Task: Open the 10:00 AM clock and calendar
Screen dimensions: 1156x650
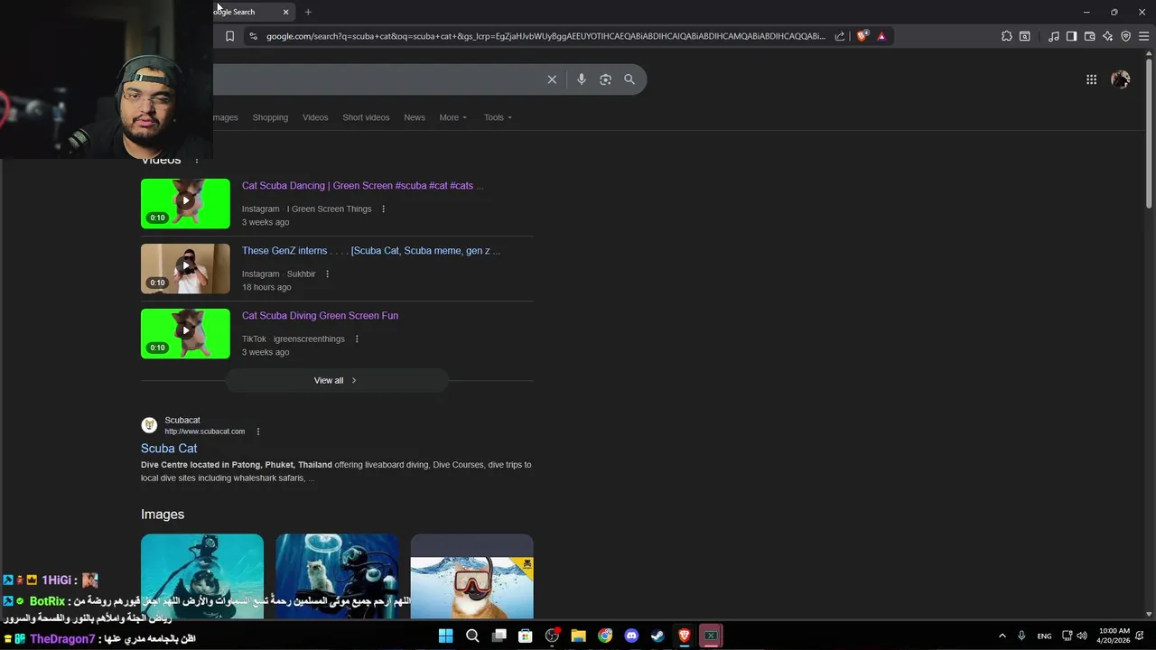Action: [1114, 636]
